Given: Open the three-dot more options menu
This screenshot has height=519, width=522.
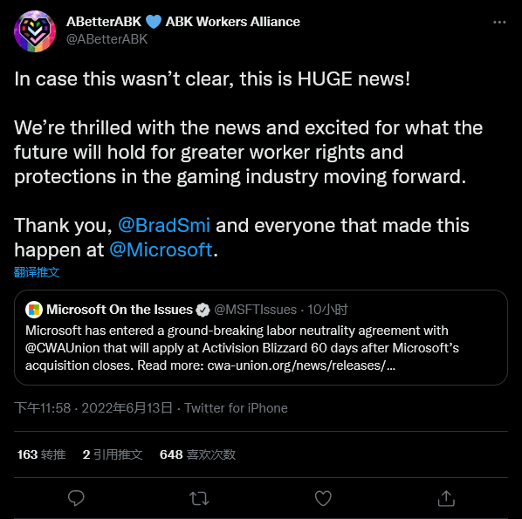Looking at the screenshot, I should click(x=499, y=23).
